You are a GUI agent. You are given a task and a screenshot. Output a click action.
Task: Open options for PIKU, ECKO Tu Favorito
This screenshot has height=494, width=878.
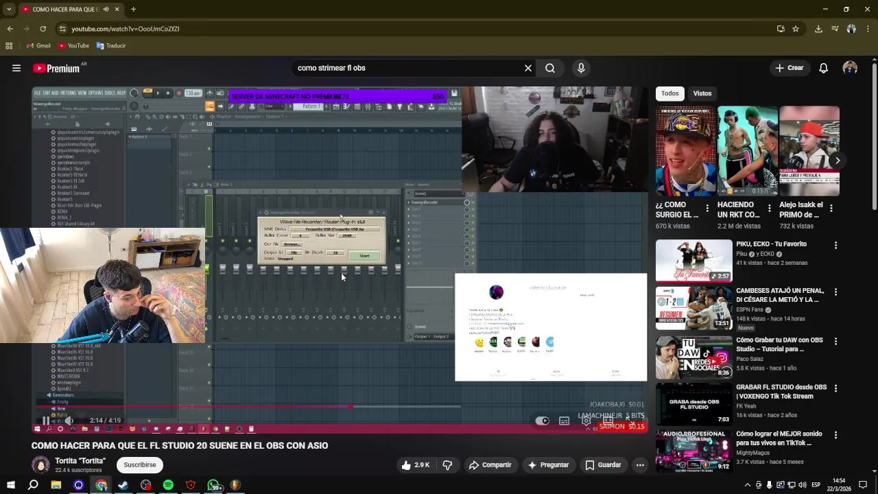pyautogui.click(x=835, y=245)
